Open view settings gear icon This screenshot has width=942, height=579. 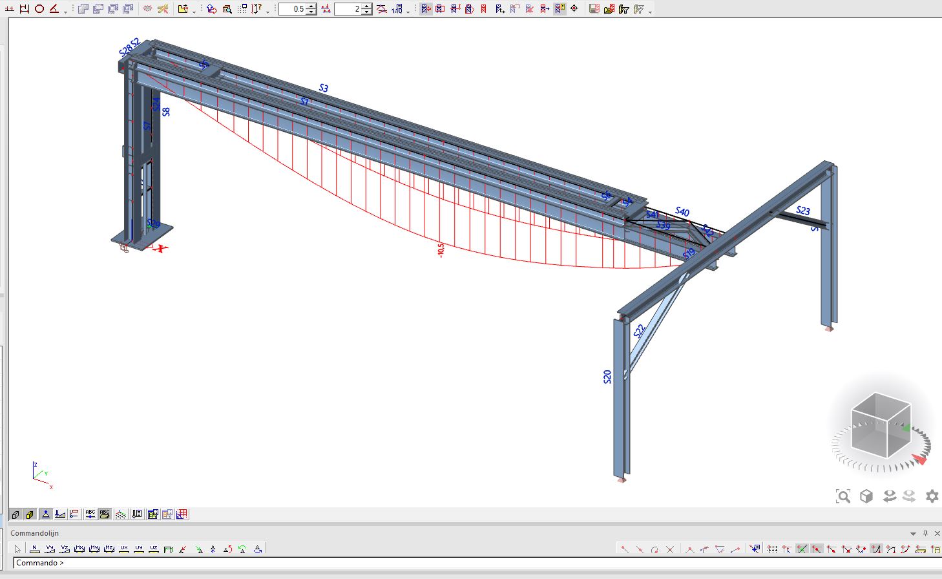click(932, 496)
